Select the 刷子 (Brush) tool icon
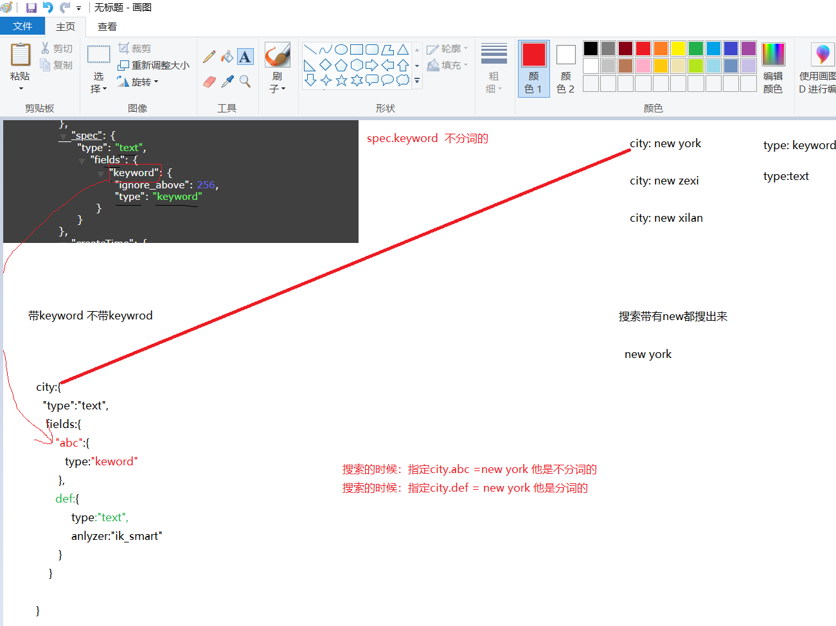This screenshot has width=836, height=626. pos(278,55)
